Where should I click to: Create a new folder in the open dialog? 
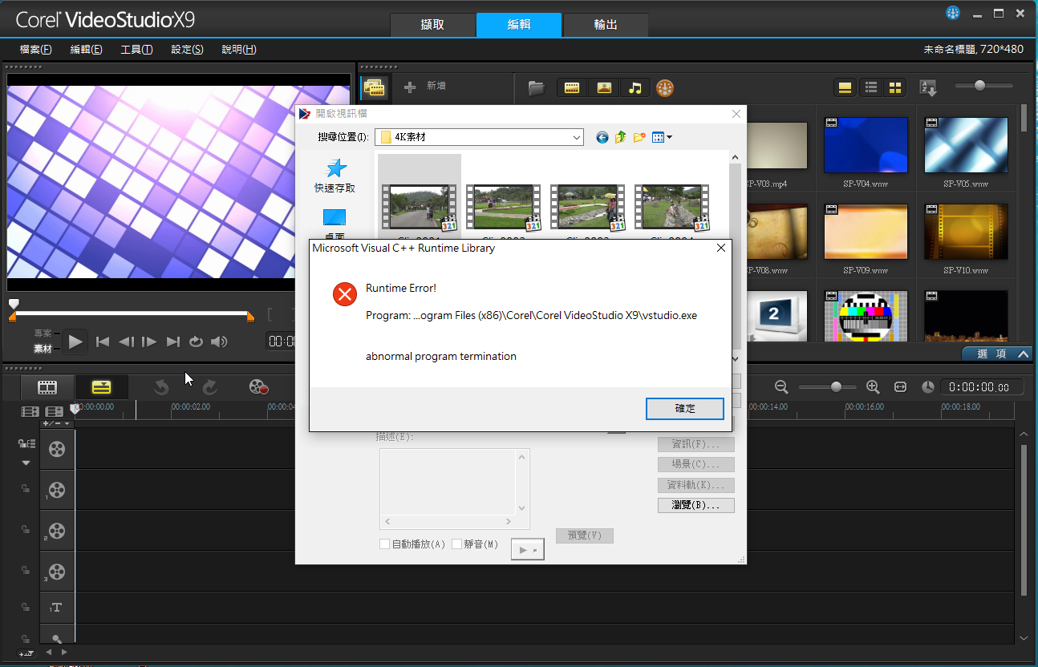(x=639, y=137)
